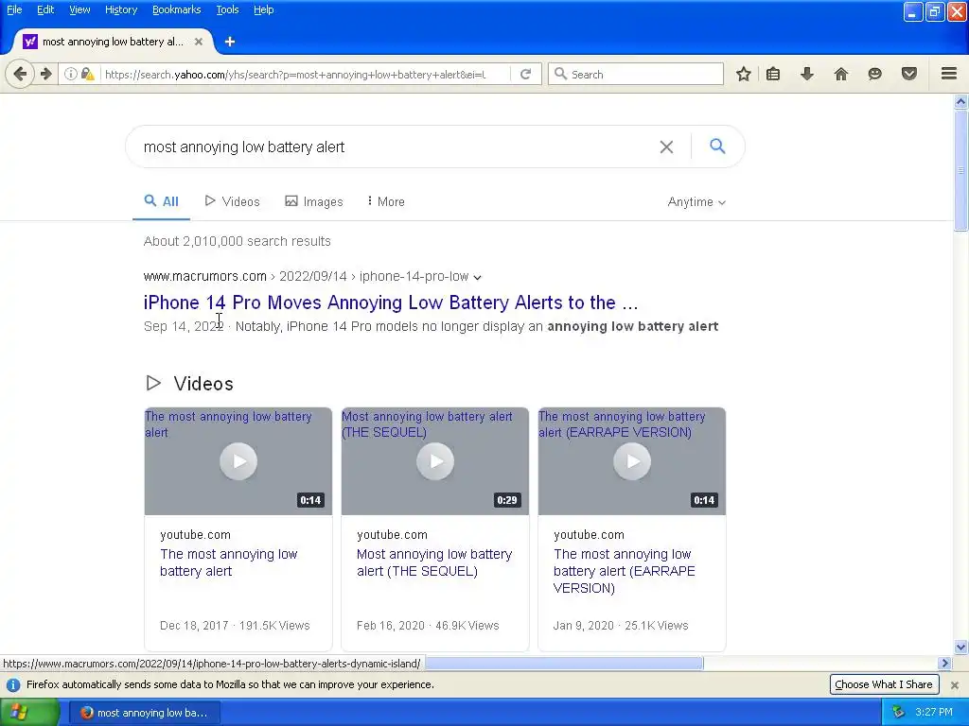Click the vertical scrollbar down arrow
This screenshot has height=726, width=969.
[961, 648]
